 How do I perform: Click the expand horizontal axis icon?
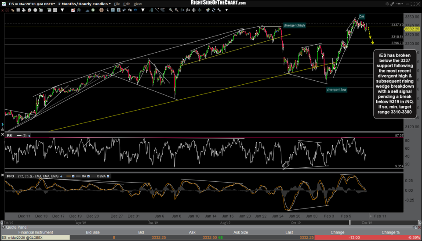coord(194,10)
